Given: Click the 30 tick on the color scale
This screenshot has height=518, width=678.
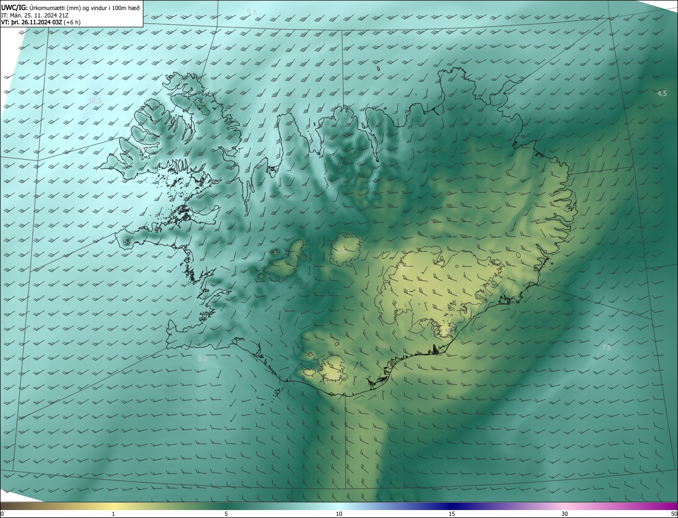Looking at the screenshot, I should pos(565,514).
